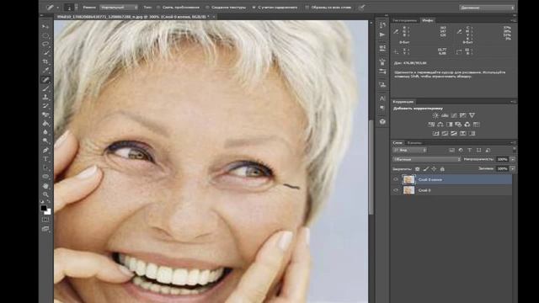Select the Elliptical Marquee tool
This screenshot has width=539, height=303.
[45, 35]
